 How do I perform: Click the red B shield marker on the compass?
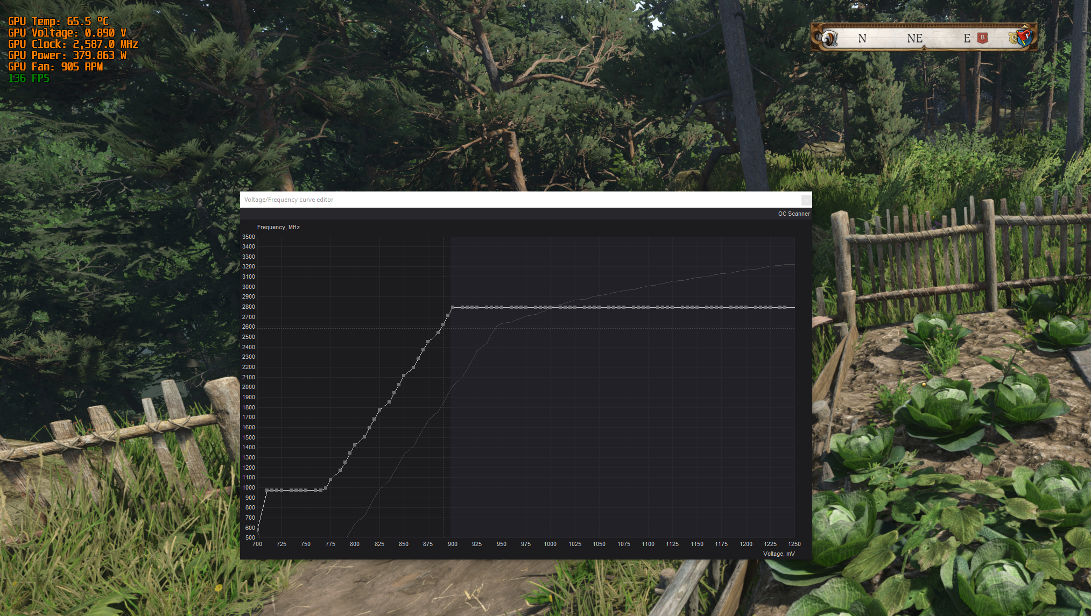coord(982,38)
